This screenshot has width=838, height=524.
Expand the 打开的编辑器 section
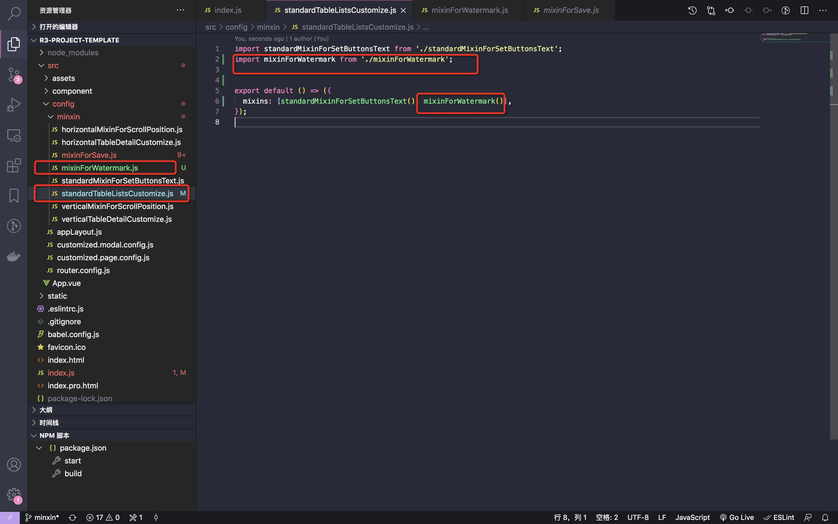111,27
